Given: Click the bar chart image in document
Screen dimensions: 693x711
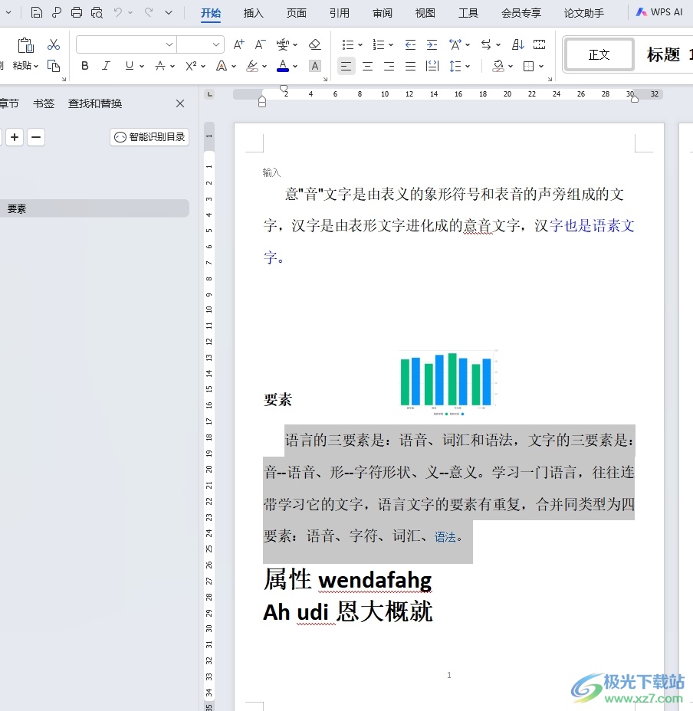Looking at the screenshot, I should 448,383.
